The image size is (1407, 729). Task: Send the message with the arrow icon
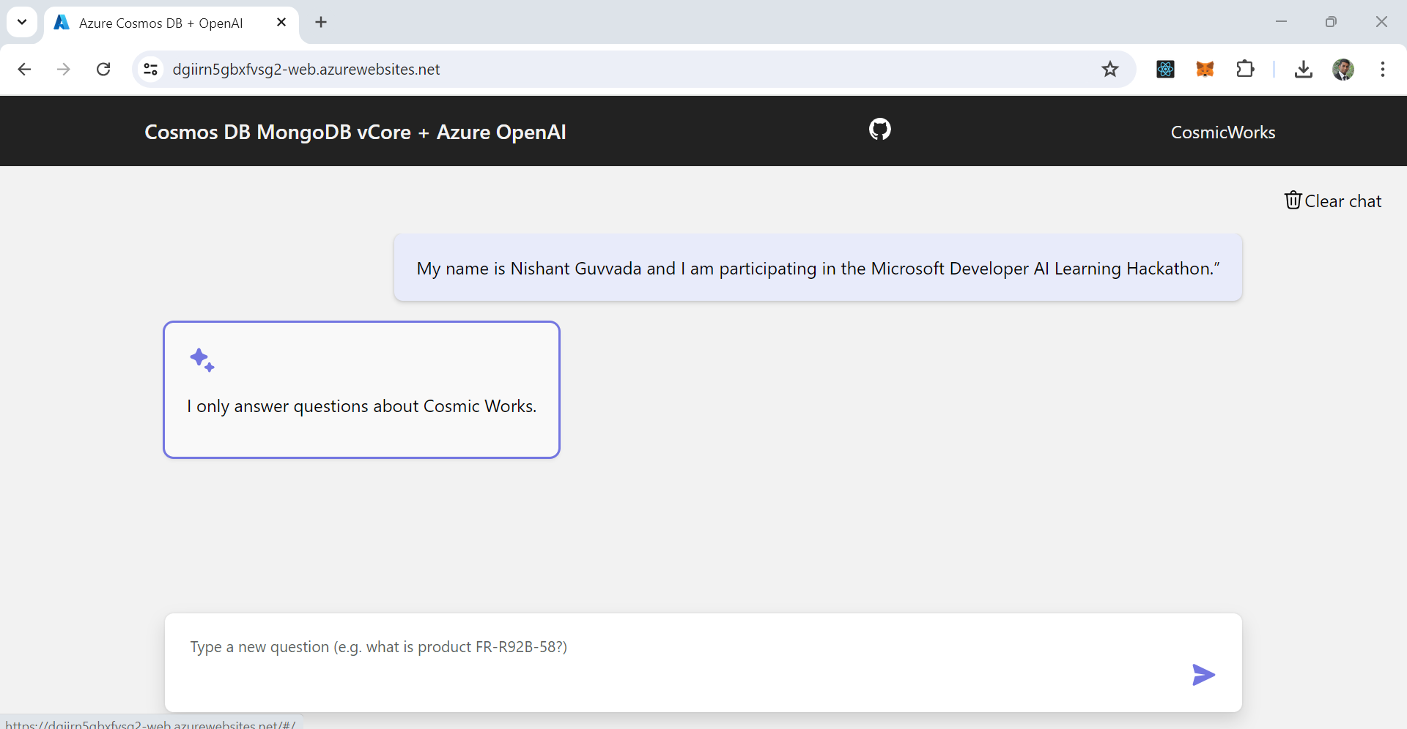click(1203, 675)
